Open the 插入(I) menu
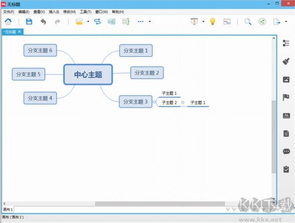Viewport: 295px width, 223px height. tap(54, 12)
